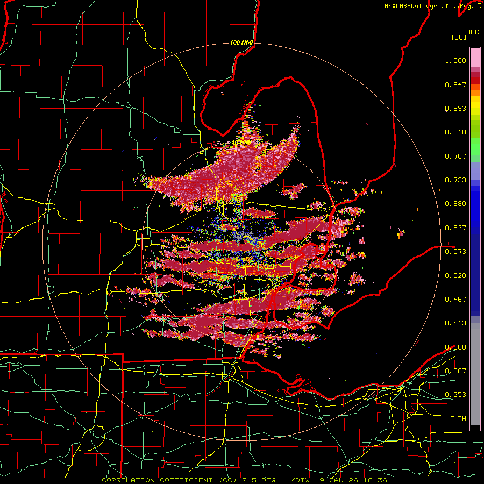
Task: Click the 100 NMI range ring label
Action: (241, 42)
